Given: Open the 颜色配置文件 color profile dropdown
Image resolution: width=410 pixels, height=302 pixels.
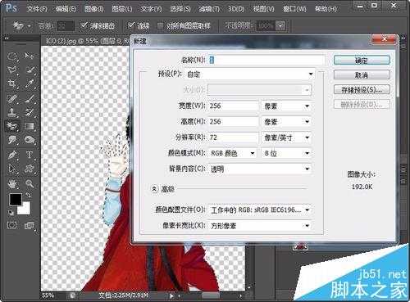Looking at the screenshot, I should [x=260, y=210].
